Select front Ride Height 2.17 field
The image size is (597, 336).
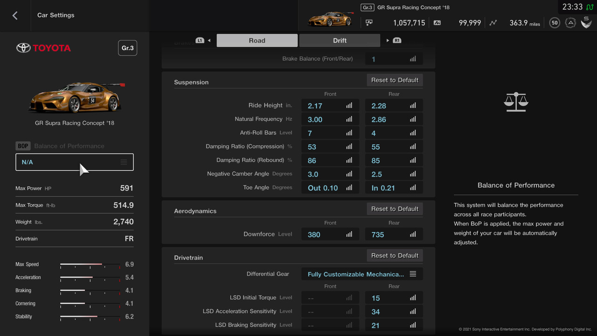coord(330,106)
